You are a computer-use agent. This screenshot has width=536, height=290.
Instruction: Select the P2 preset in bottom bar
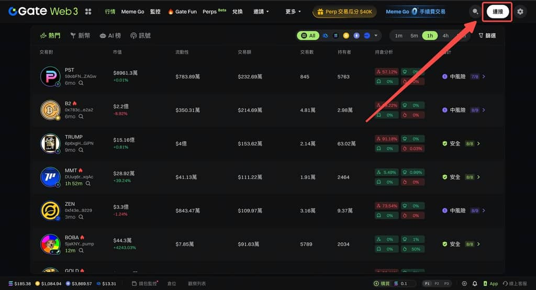(x=437, y=284)
